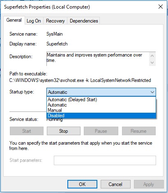Click the description scroll up arrow
Viewport: 168px width, 193px height.
(x=152, y=56)
